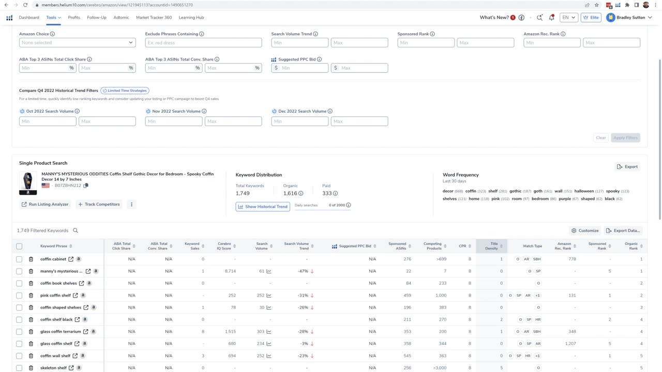
Task: Click the Amazon icon beside coffin book shelves
Action: click(x=89, y=283)
